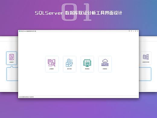
Task: Click the company text in the status bar
Action: coord(26,97)
